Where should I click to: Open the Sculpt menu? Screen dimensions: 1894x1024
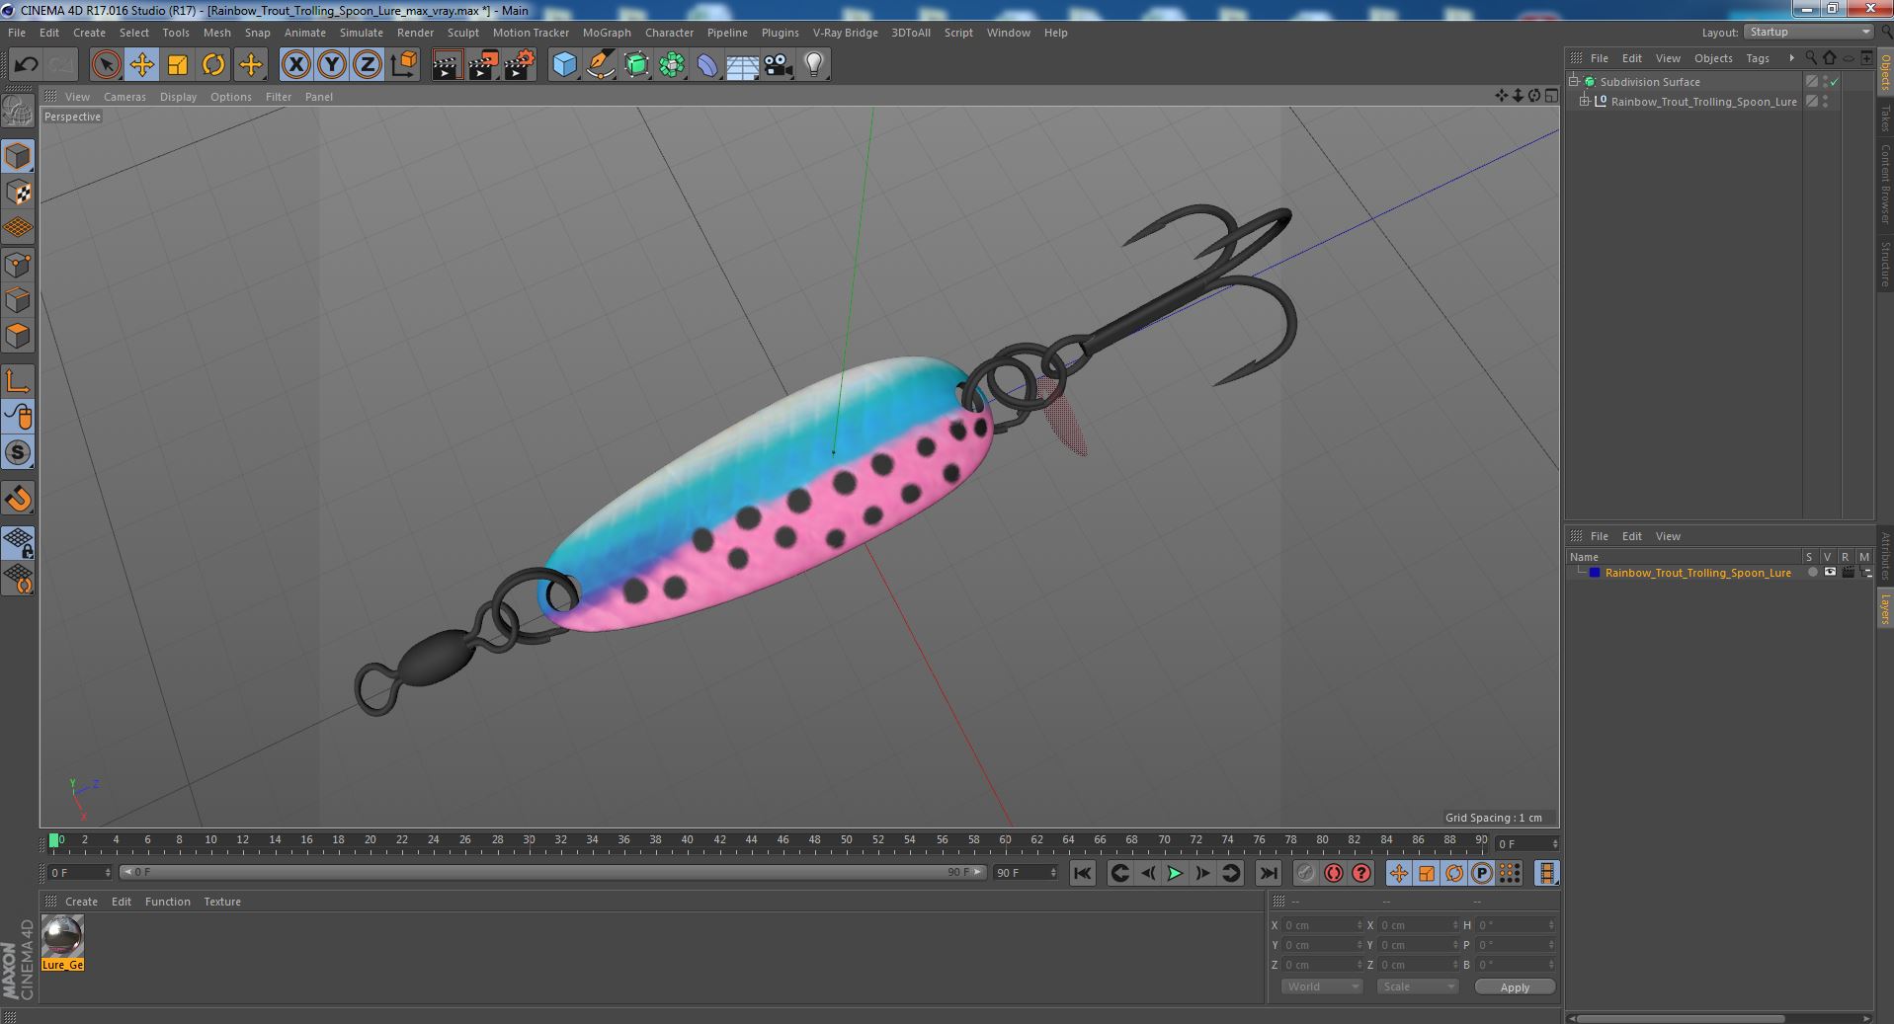[x=462, y=33]
